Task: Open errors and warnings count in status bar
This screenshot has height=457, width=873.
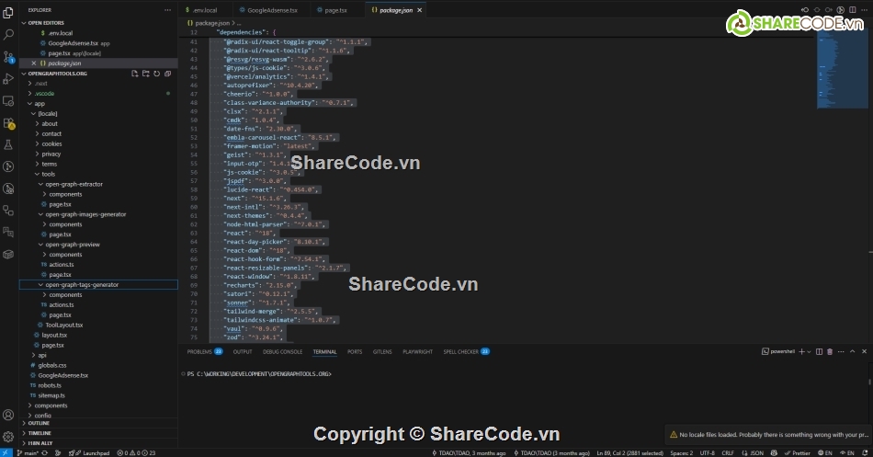Action: pyautogui.click(x=136, y=453)
